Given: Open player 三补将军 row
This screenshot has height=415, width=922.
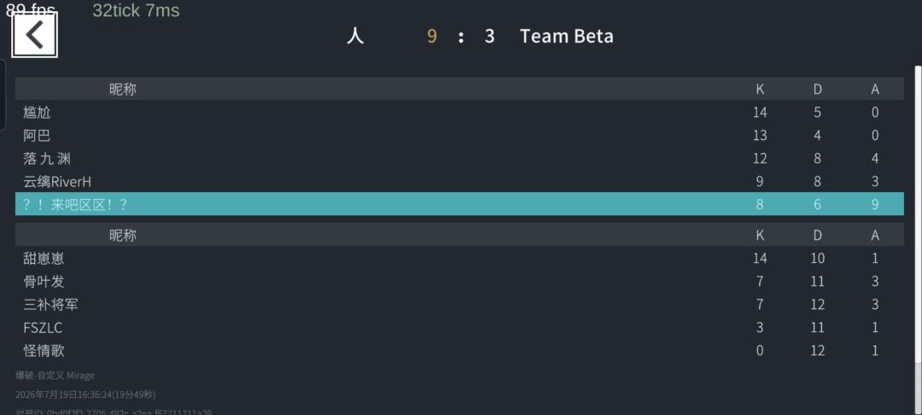Looking at the screenshot, I should (459, 305).
